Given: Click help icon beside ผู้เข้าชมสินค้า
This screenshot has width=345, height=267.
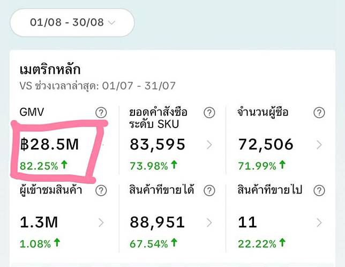Looking at the screenshot, I should (101, 190).
